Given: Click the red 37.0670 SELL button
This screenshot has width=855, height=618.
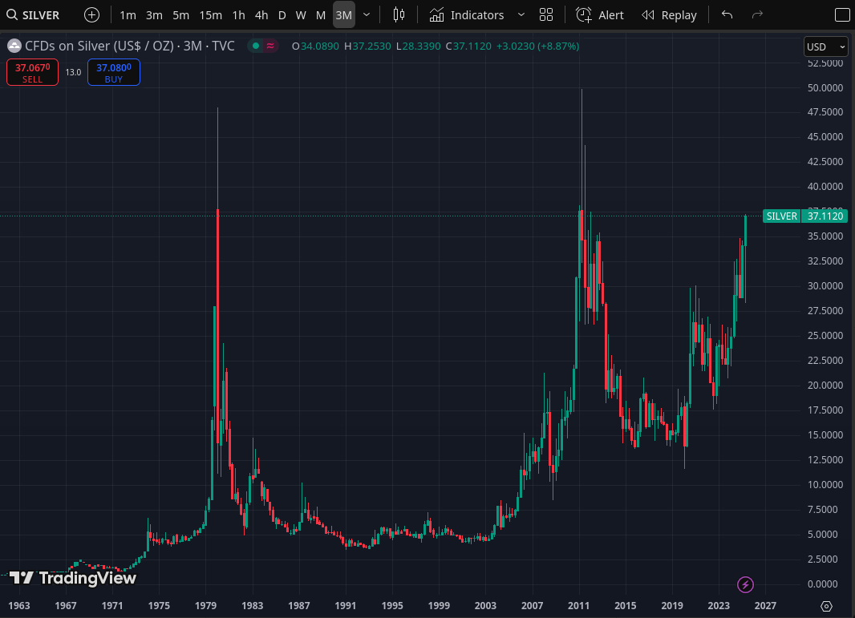Looking at the screenshot, I should [x=32, y=72].
